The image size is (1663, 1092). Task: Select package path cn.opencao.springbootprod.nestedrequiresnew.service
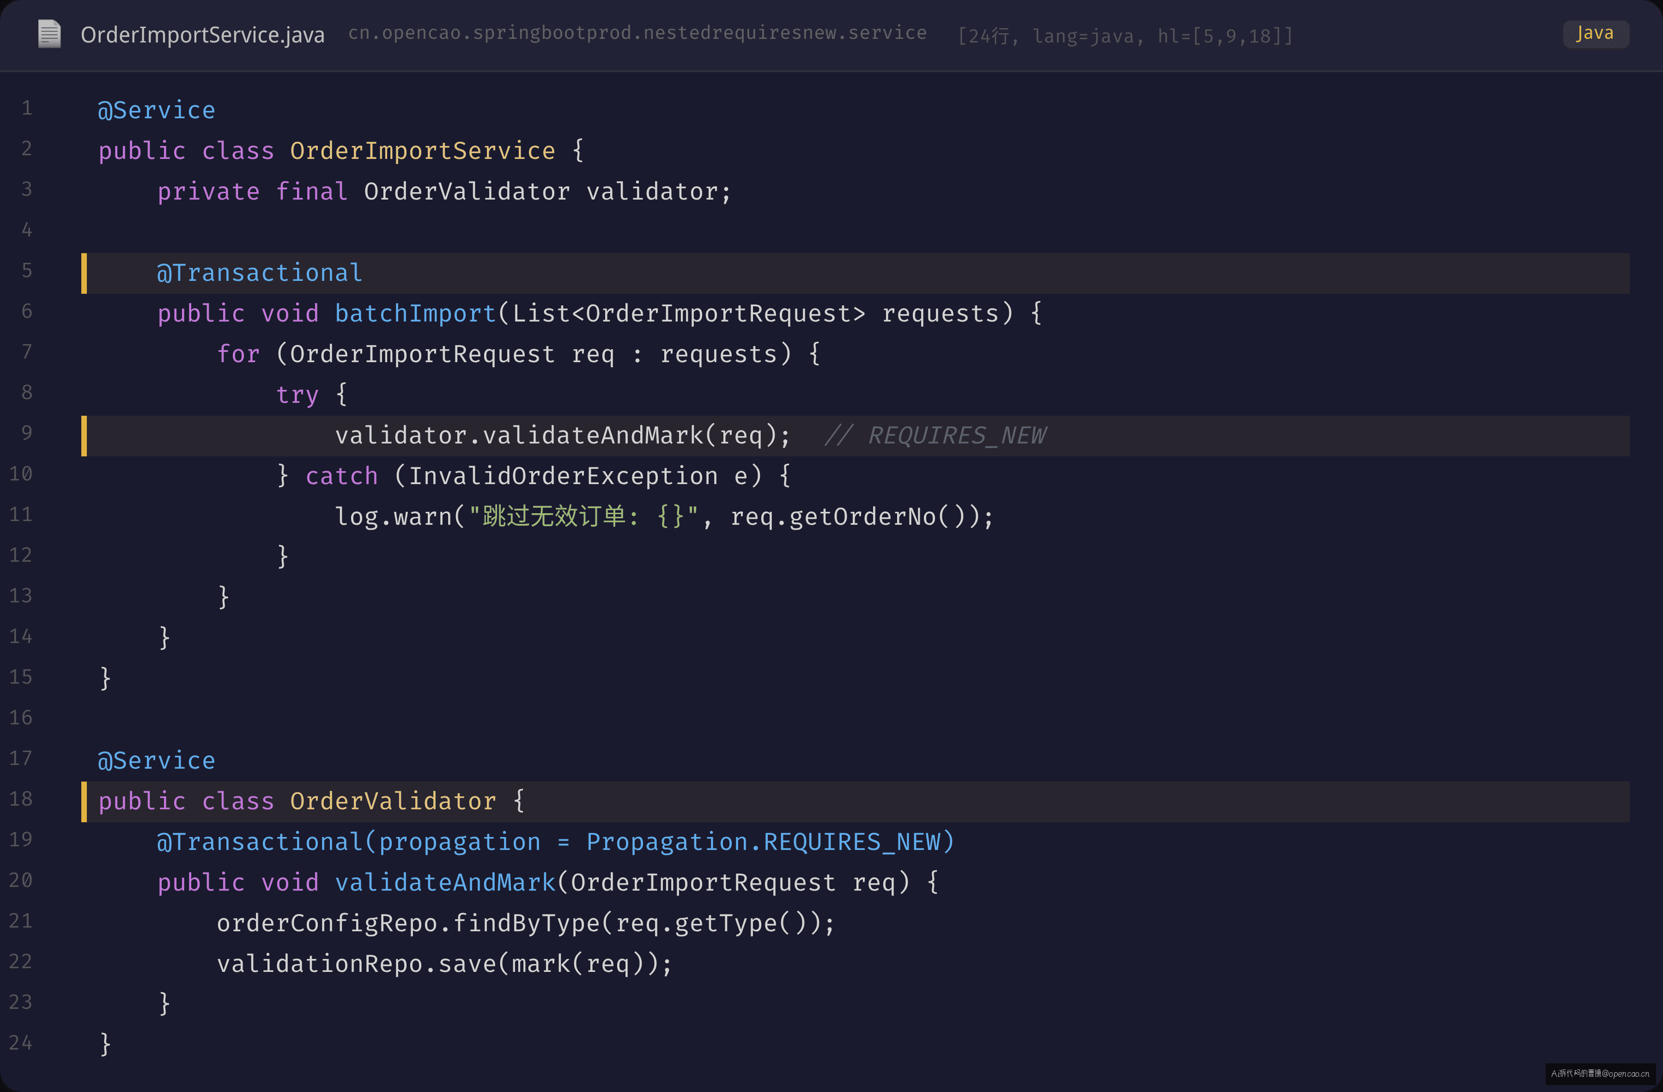pyautogui.click(x=637, y=33)
